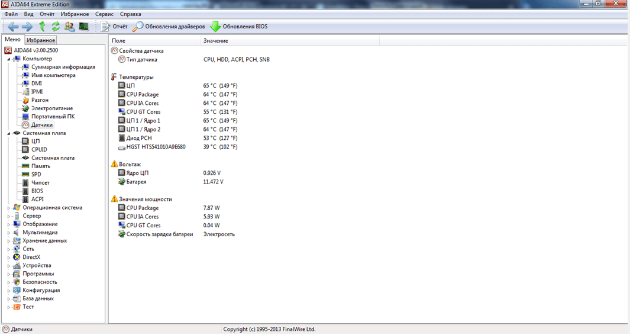Click the Разгон flame icon
The image size is (630, 334).
point(25,100)
